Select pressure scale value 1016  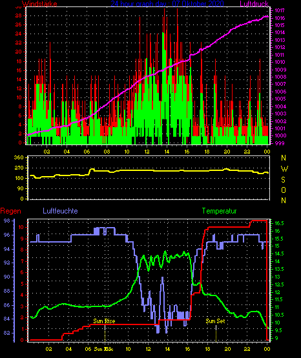pyautogui.click(x=280, y=18)
